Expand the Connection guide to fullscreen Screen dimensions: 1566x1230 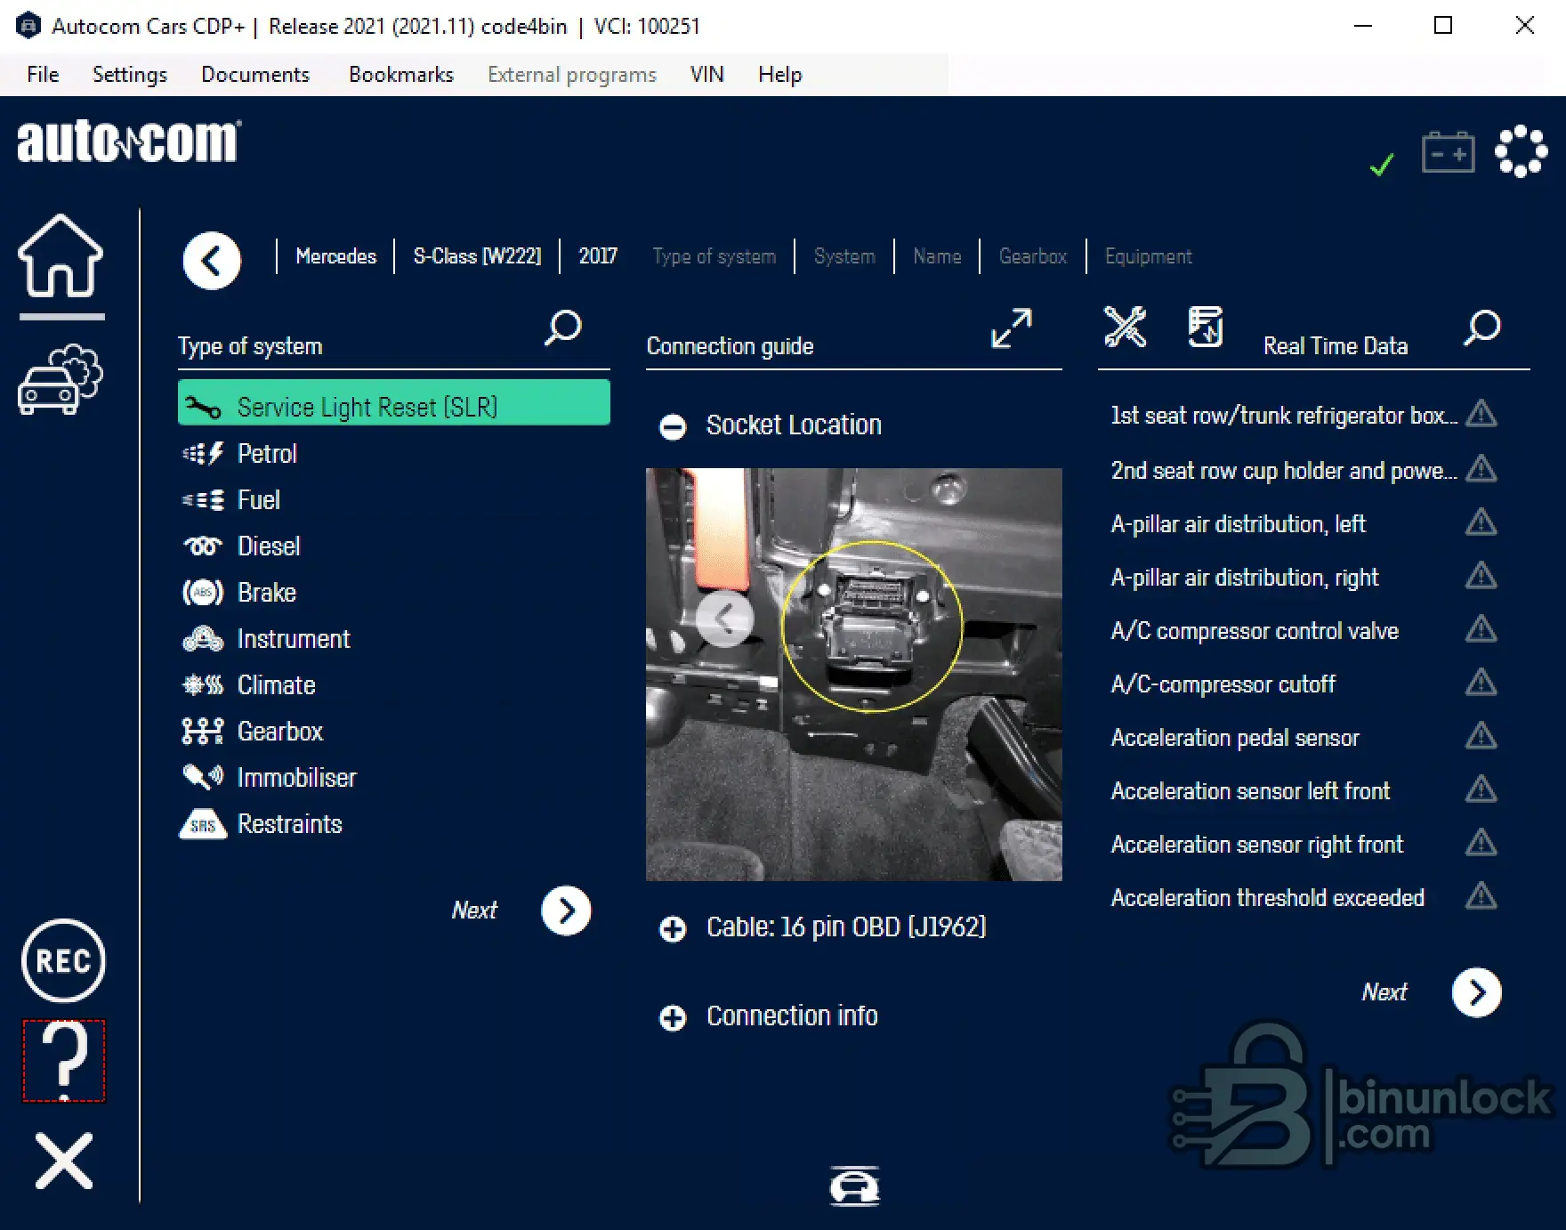tap(1012, 328)
